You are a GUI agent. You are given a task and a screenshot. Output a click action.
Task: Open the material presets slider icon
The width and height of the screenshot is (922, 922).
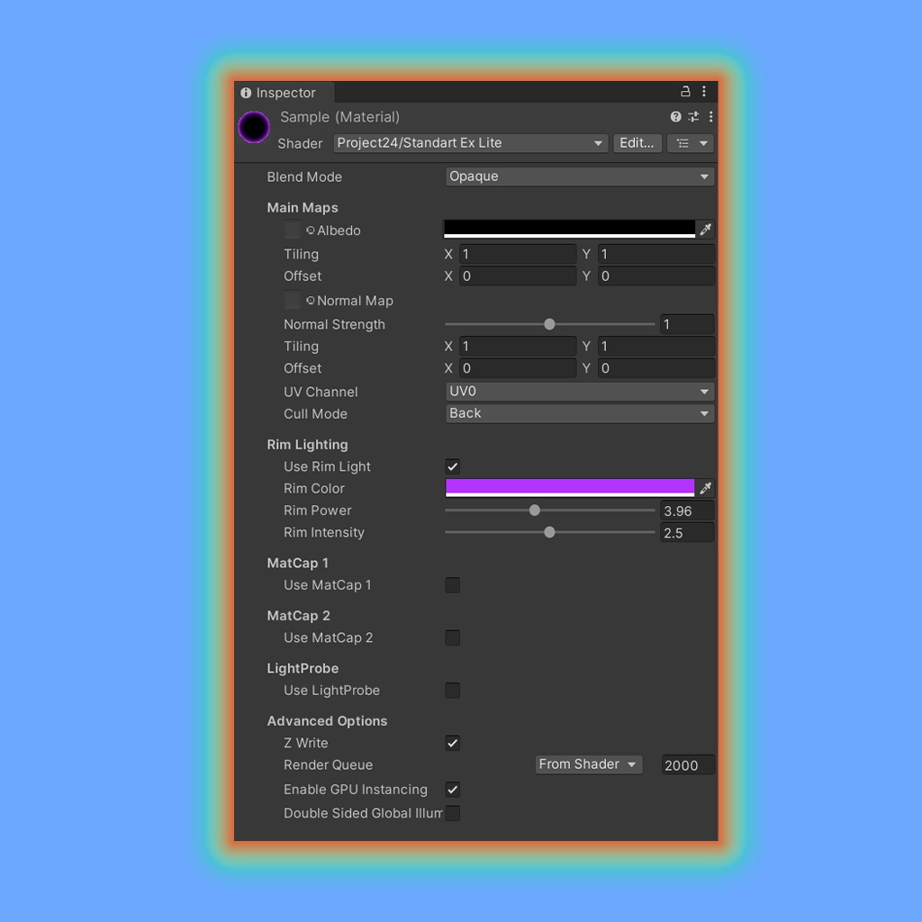[x=694, y=116]
